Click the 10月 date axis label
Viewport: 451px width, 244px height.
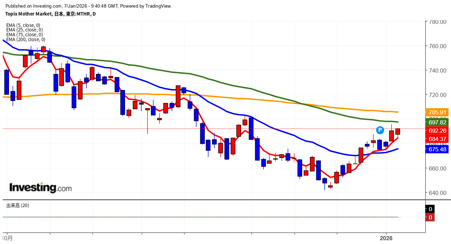[x=8, y=238]
